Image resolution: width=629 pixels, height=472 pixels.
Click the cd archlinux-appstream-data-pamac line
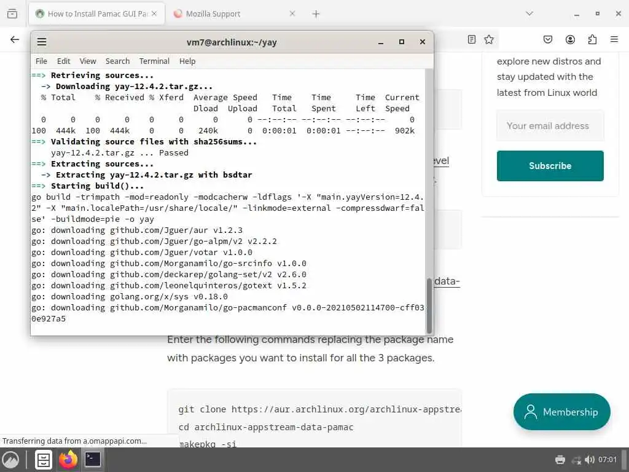pos(265,427)
